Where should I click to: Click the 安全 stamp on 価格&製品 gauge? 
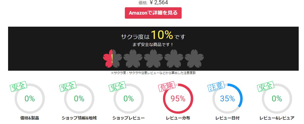18,87
